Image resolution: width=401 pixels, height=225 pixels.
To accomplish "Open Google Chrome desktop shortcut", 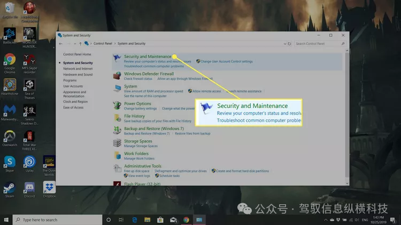I will [10, 63].
